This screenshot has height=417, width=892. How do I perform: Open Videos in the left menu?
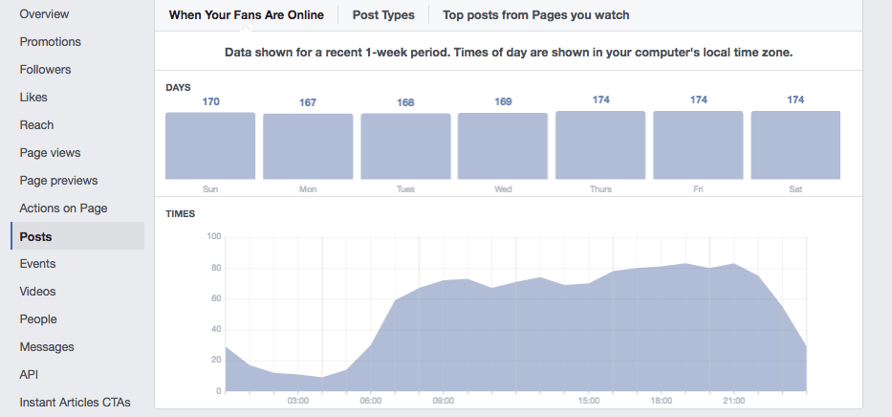[x=37, y=292]
